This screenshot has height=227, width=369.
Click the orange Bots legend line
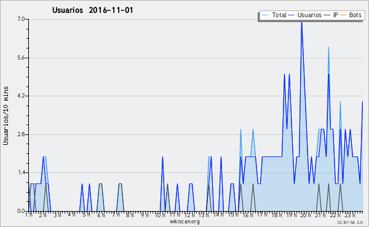[343, 15]
